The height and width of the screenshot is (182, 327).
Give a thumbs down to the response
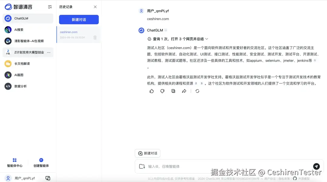click(x=162, y=91)
